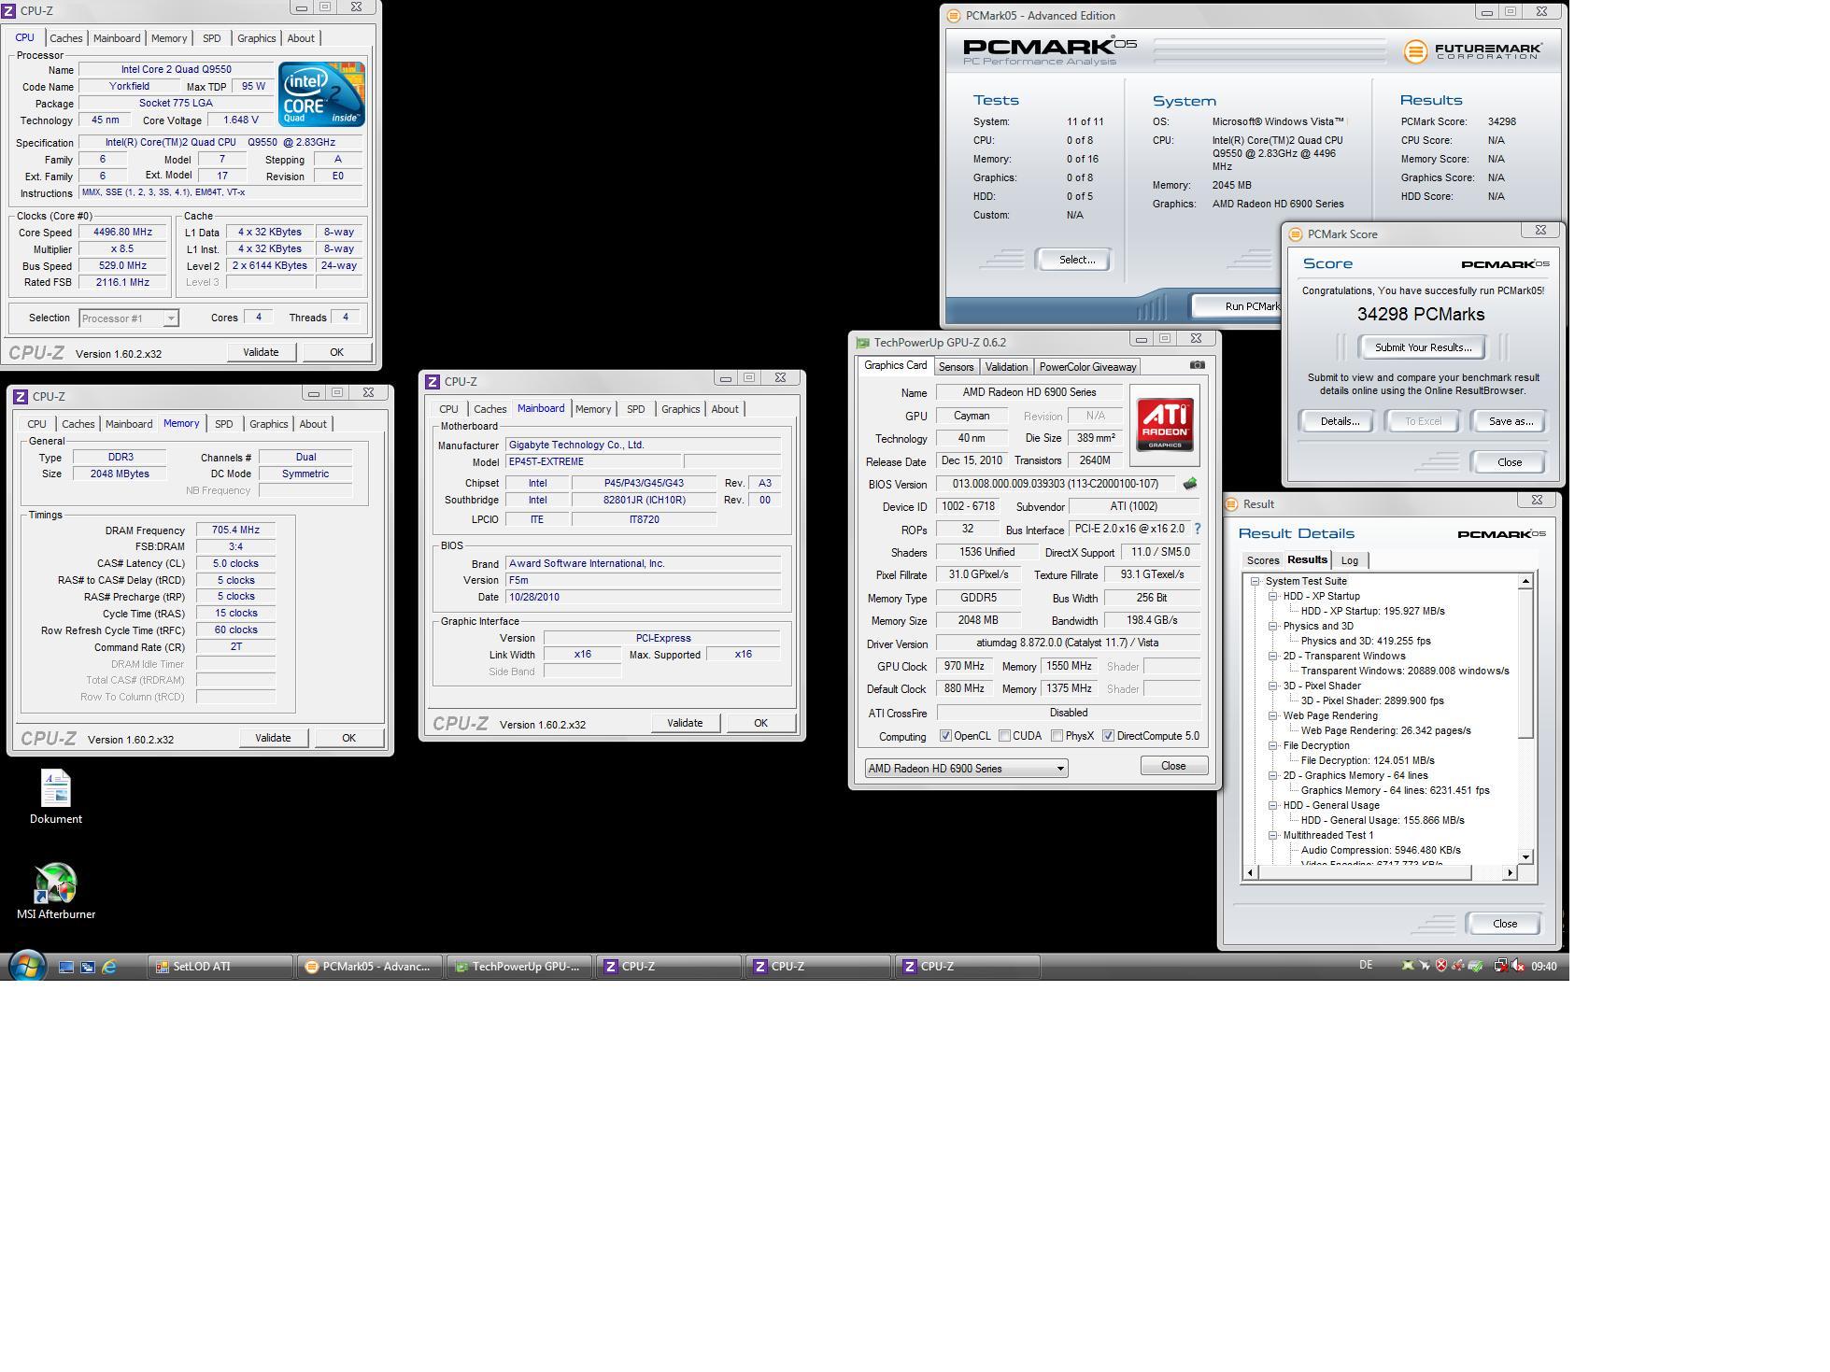Collapse the File Decryption node

click(1273, 745)
